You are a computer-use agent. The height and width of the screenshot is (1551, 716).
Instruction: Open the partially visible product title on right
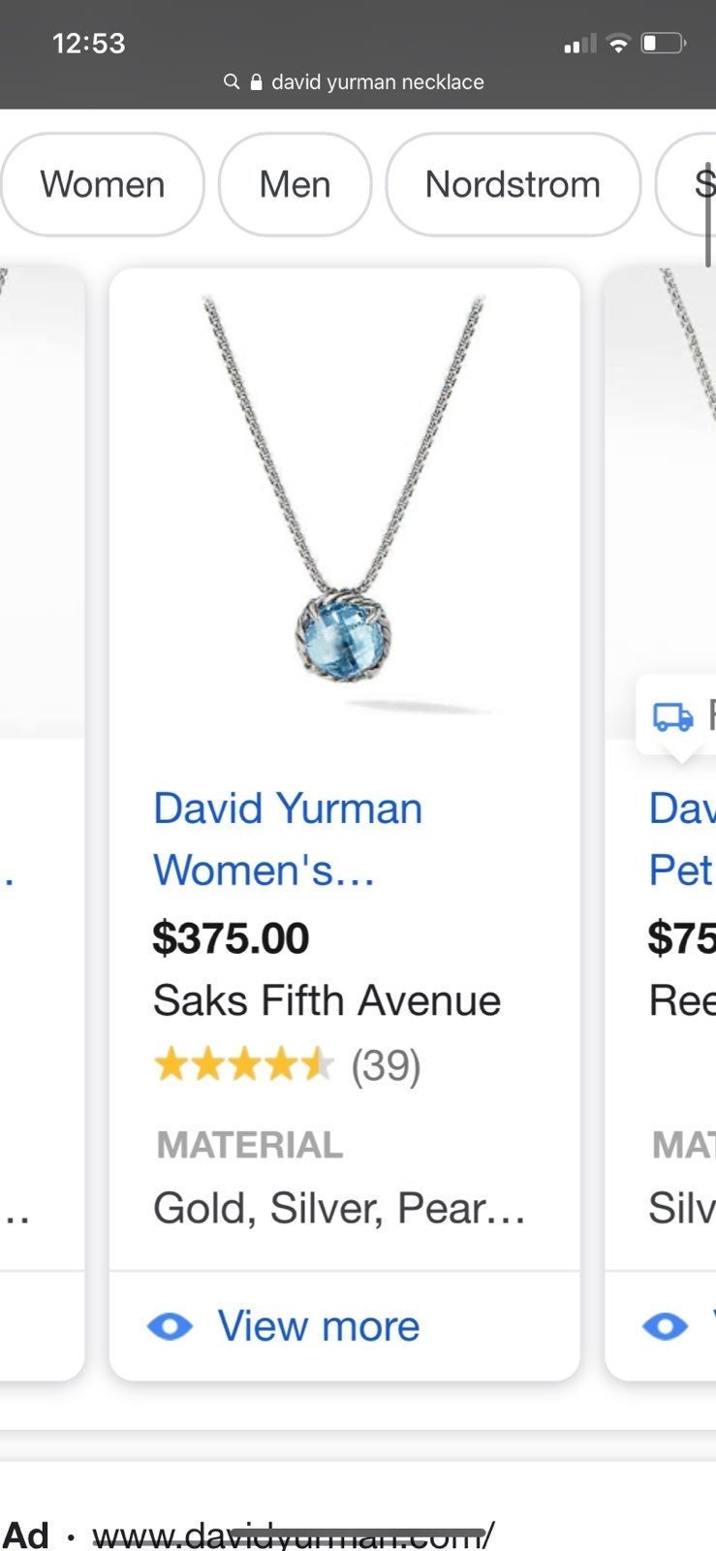coord(682,839)
